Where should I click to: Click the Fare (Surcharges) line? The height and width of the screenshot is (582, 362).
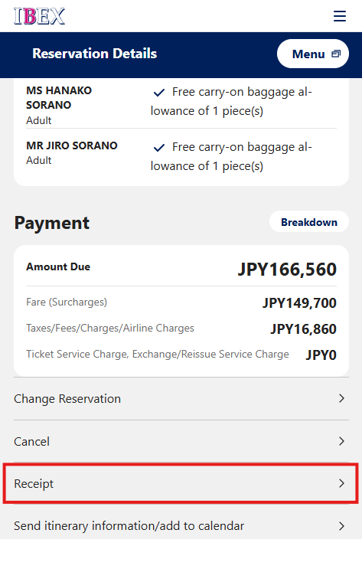(x=181, y=302)
